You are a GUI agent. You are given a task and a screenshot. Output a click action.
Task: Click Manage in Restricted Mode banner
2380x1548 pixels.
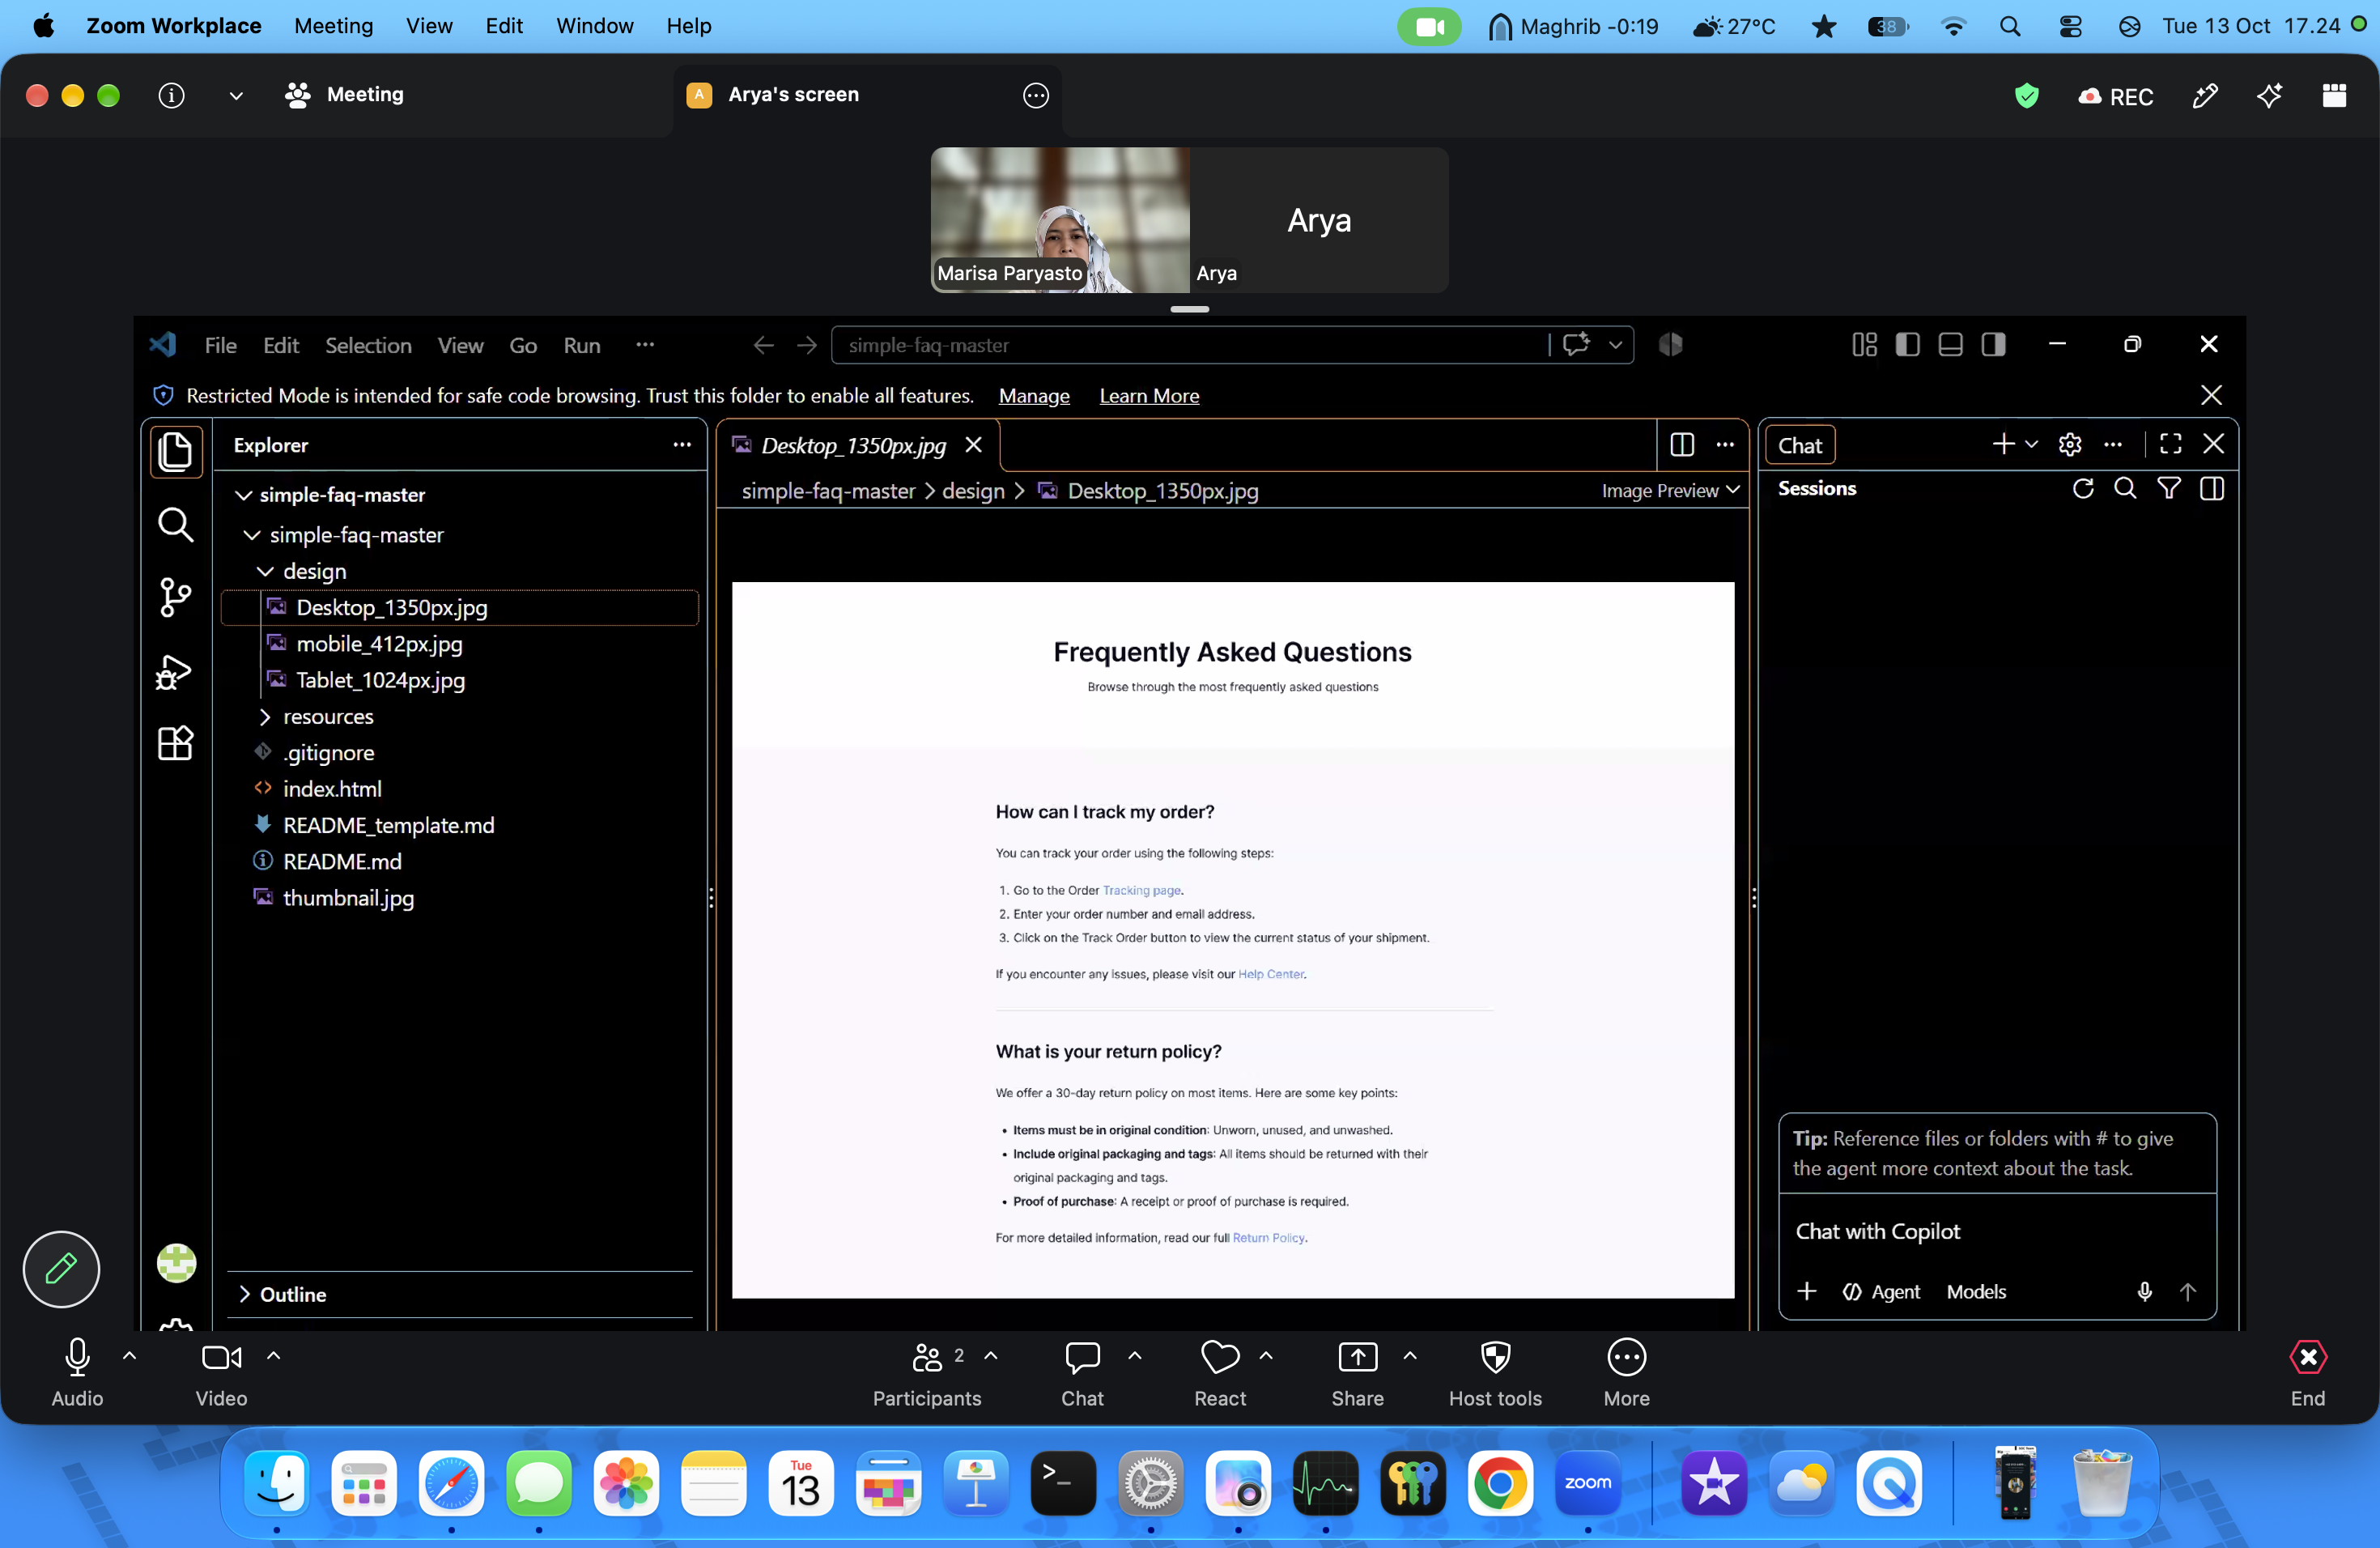[x=1034, y=396]
